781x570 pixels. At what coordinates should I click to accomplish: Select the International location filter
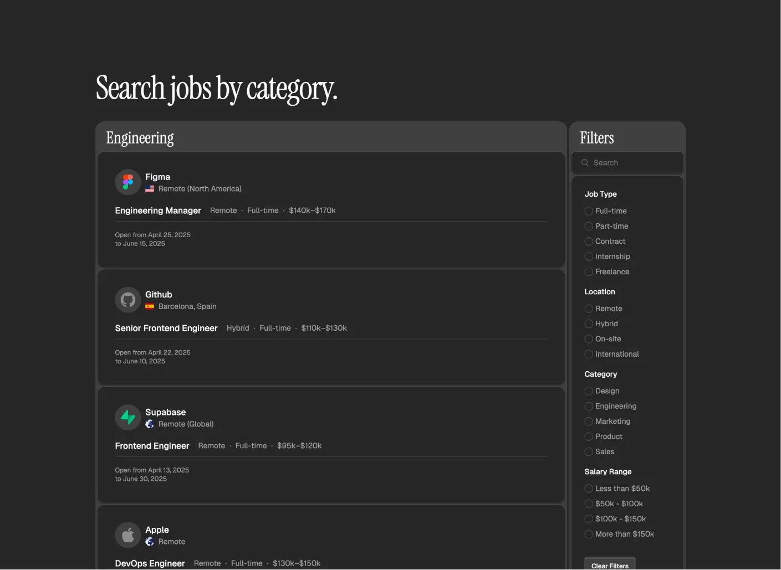[589, 354]
